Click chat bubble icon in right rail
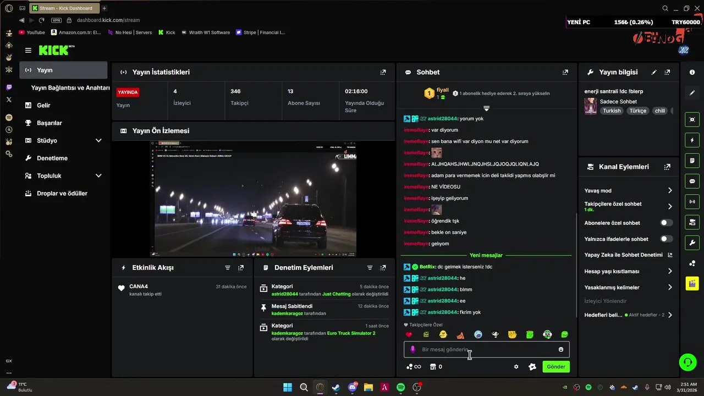This screenshot has height=396, width=704. tap(692, 181)
